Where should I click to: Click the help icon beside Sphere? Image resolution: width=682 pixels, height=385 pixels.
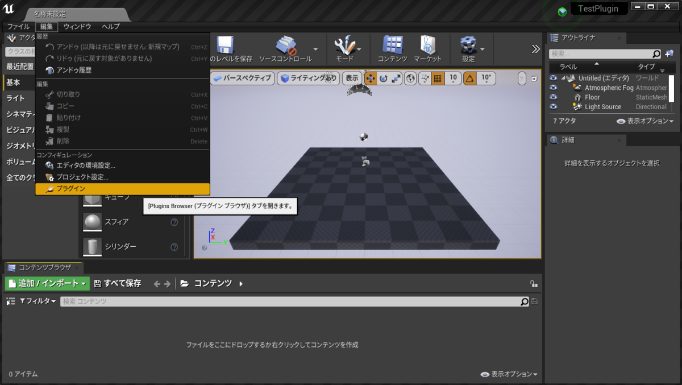click(174, 222)
